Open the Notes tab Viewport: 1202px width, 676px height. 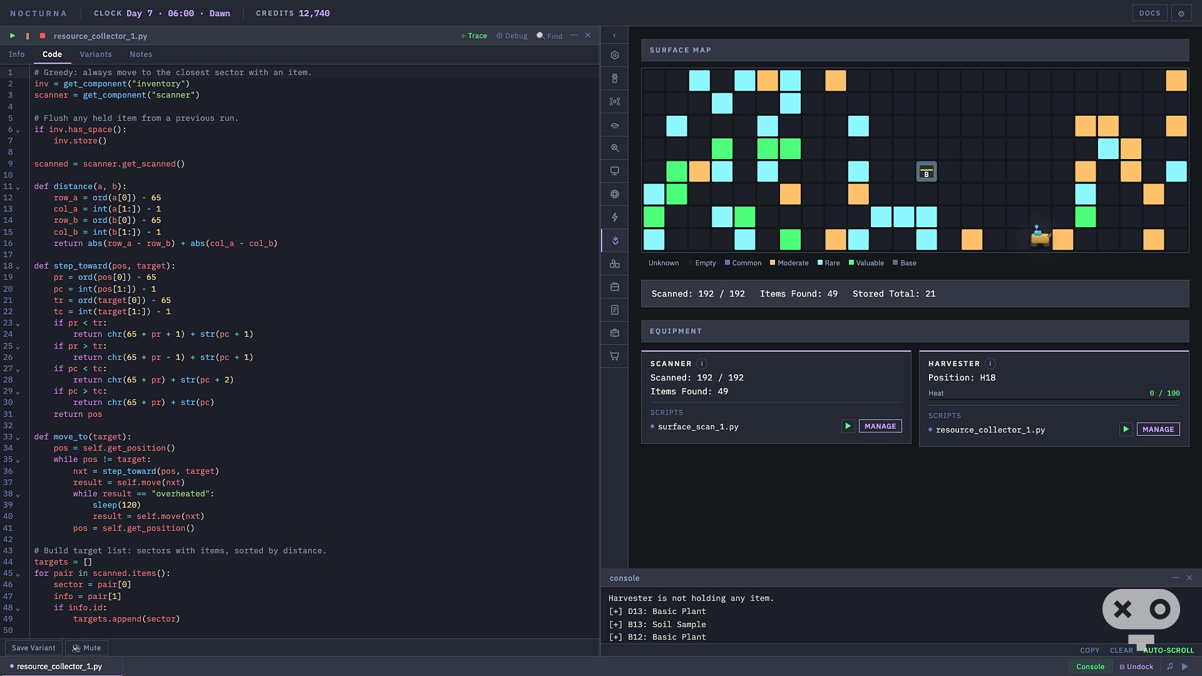(141, 54)
